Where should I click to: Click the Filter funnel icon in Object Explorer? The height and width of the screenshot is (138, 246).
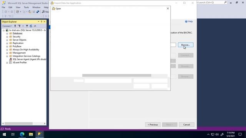[27, 26]
